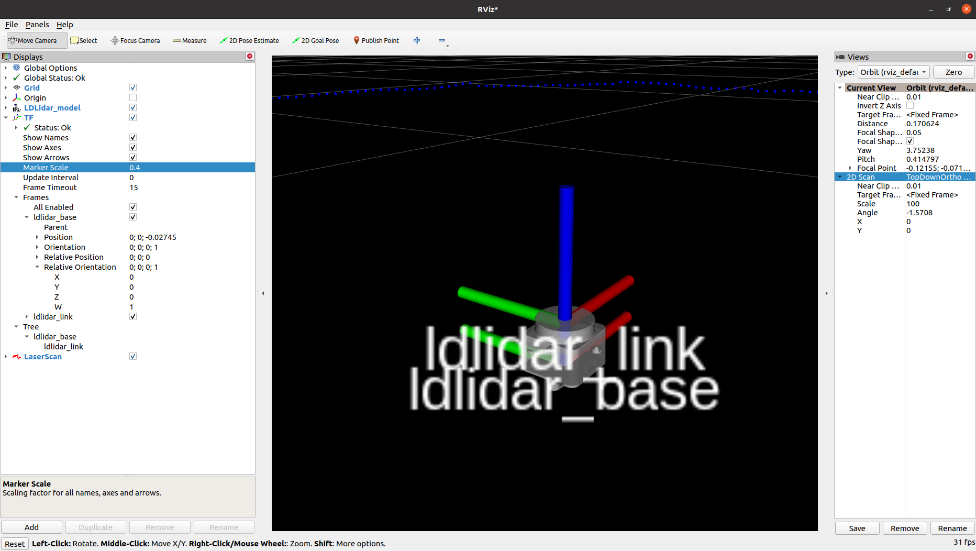Activate the Focus Camera tool
The image size is (976, 551).
(135, 40)
